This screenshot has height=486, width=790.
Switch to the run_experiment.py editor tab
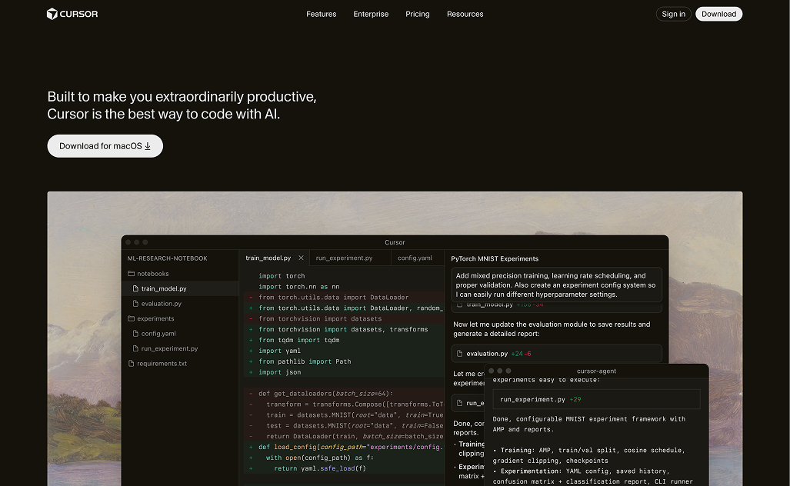[344, 258]
